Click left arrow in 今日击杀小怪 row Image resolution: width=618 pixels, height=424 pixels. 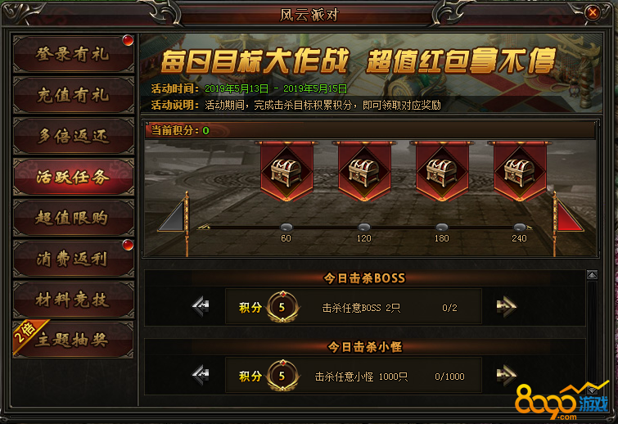point(201,375)
